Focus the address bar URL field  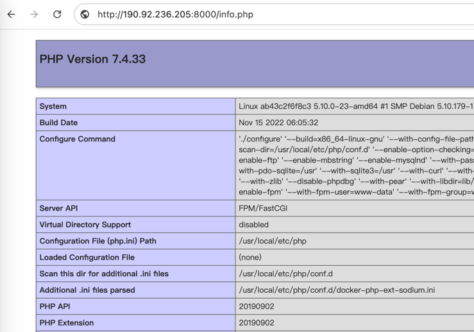(x=274, y=14)
